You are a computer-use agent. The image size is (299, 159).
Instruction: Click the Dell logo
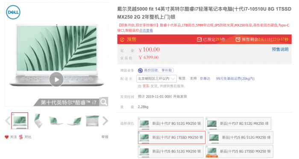[13, 12]
